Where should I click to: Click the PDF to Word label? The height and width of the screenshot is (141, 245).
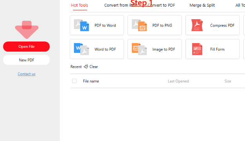[105, 25]
